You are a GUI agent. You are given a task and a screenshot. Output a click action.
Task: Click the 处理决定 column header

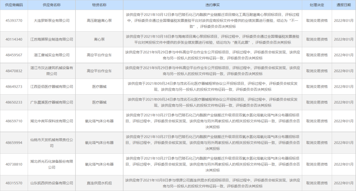(316, 4)
